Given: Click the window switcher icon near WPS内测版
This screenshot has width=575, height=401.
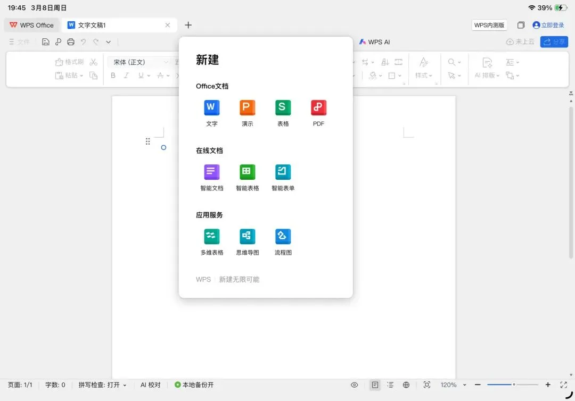Looking at the screenshot, I should [521, 25].
